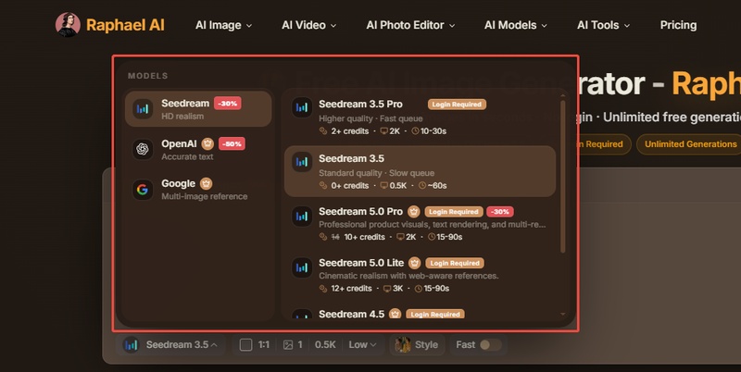Click the crown icon on Seedream 5.0 Pro
The width and height of the screenshot is (741, 372).
point(414,212)
